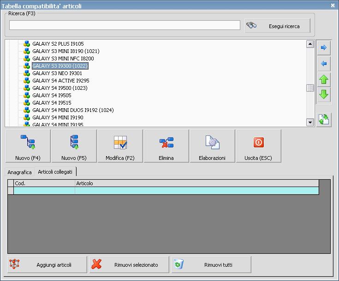339x281 pixels.
Task: Select GALAXY S2 PLUS I9105
Action: pos(58,44)
